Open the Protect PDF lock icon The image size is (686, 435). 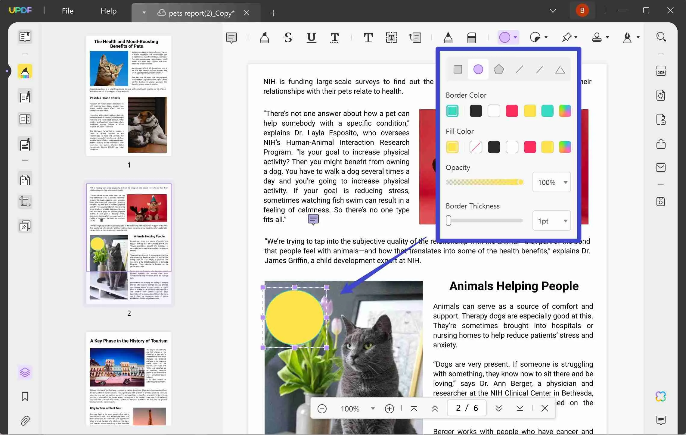(661, 120)
